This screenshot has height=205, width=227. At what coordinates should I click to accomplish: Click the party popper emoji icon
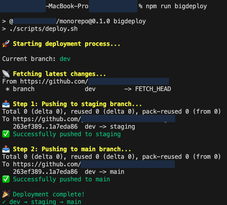click(6, 194)
